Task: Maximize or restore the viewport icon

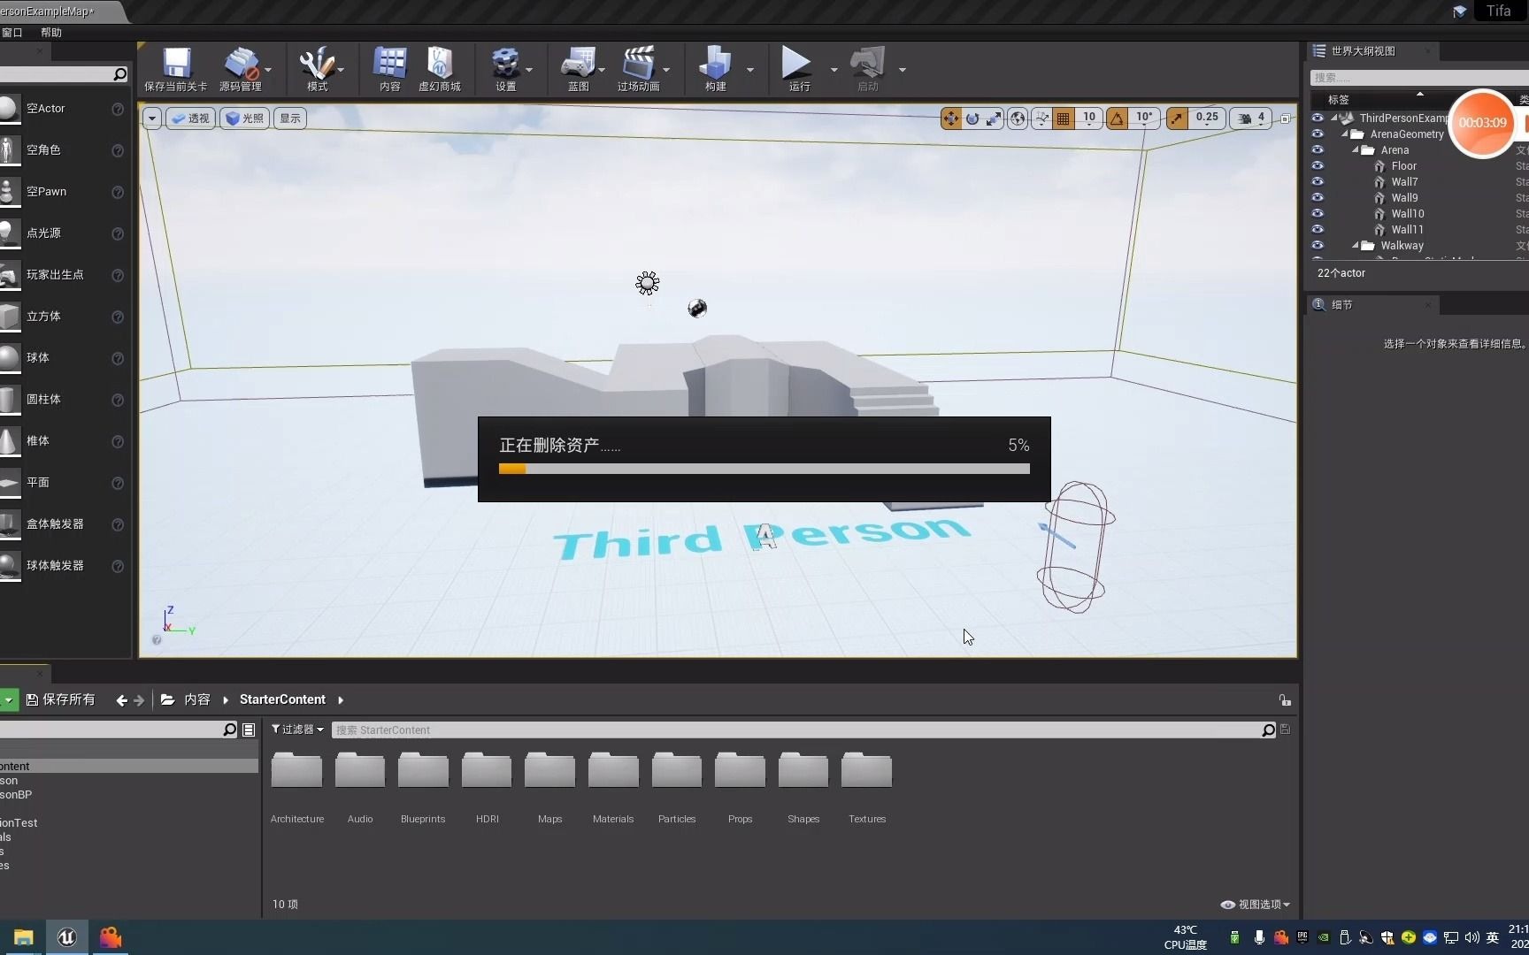Action: (x=1286, y=118)
